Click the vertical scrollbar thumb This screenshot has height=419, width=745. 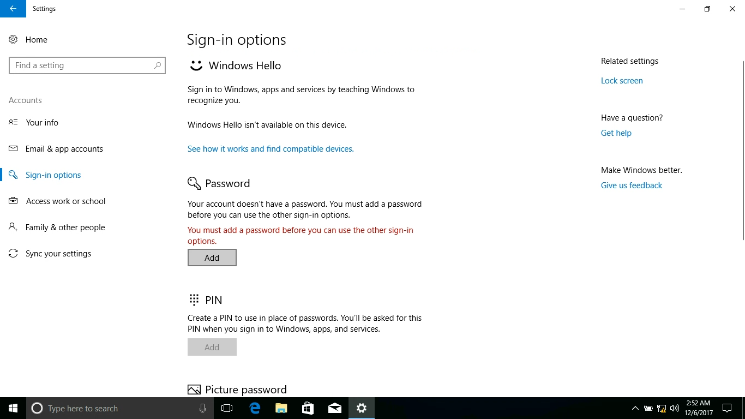click(x=742, y=150)
